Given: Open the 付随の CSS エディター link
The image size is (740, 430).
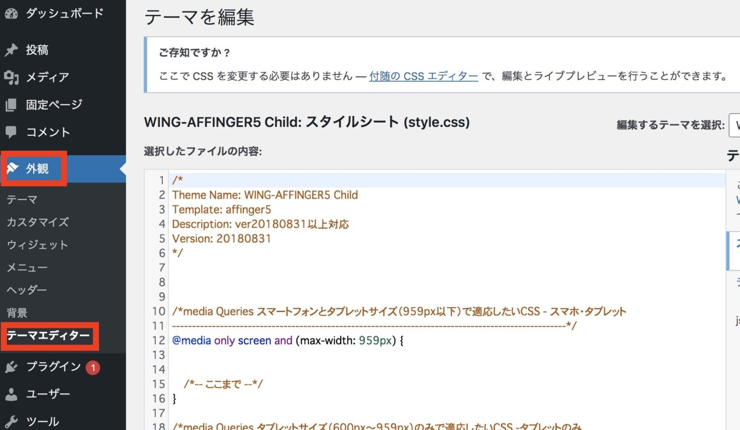Looking at the screenshot, I should (x=423, y=76).
